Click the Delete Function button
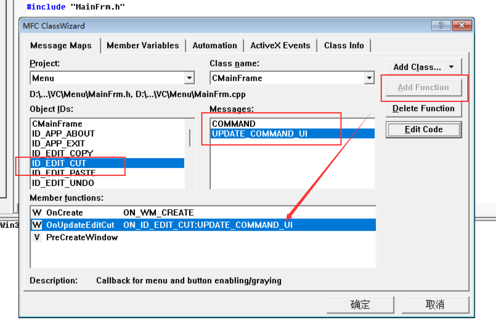 point(424,109)
